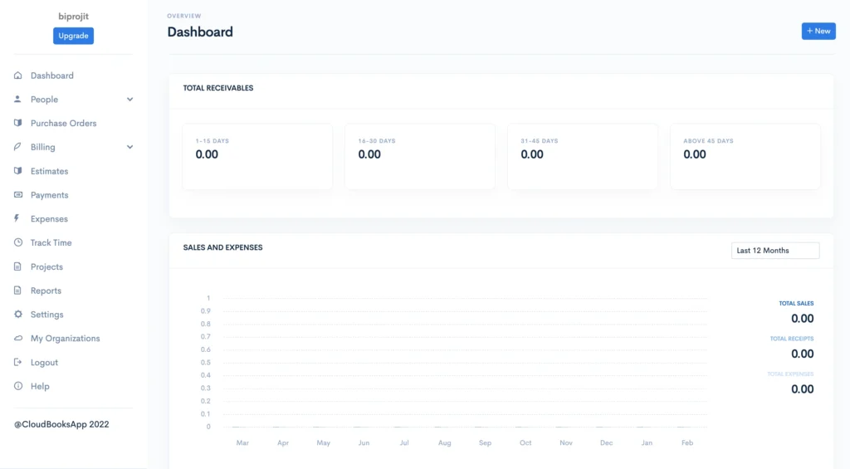The image size is (850, 469).
Task: Click the Total Receivables heading
Action: point(218,88)
